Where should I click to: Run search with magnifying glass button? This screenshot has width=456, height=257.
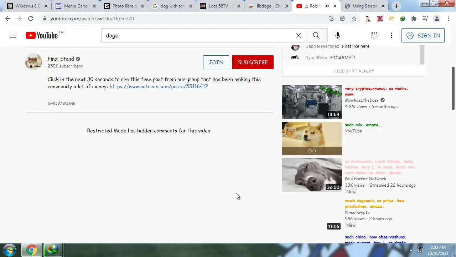coord(316,35)
